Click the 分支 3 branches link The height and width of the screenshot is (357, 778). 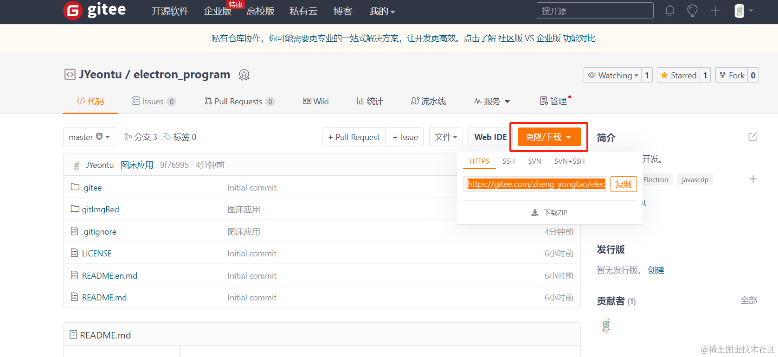pos(141,137)
